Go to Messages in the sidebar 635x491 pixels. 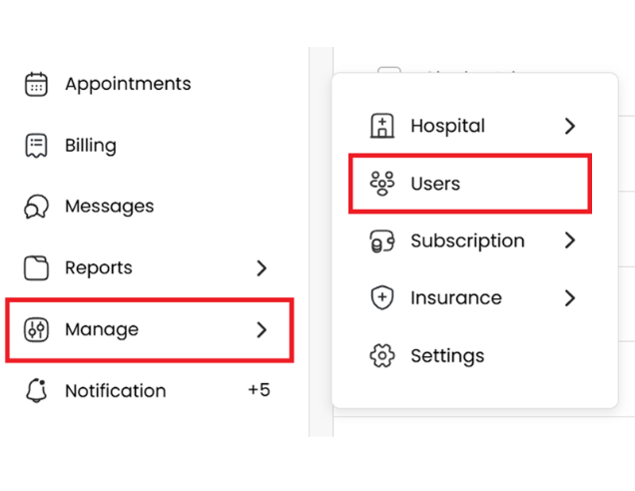tap(109, 207)
